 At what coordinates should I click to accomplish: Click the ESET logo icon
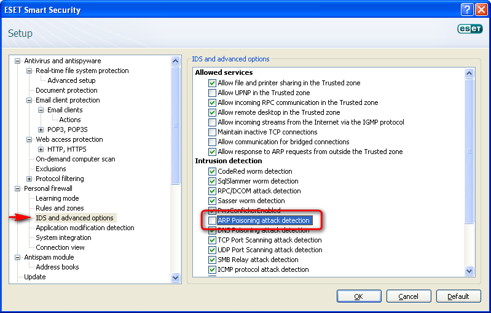pos(469,29)
